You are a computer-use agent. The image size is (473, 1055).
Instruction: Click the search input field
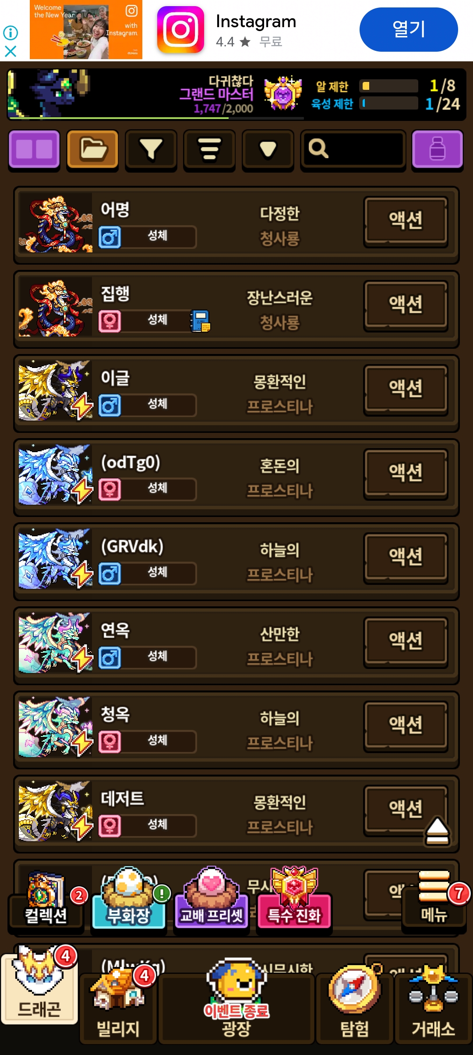353,149
